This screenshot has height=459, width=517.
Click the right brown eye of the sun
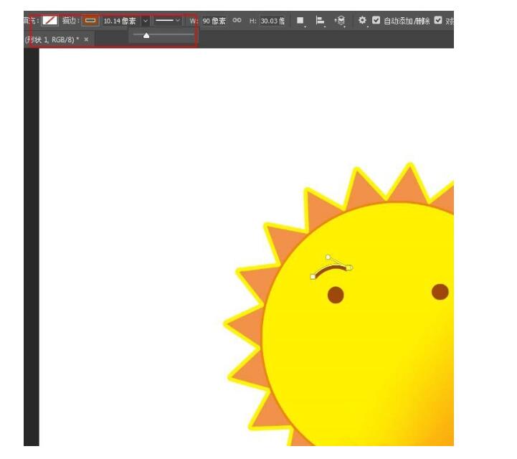pos(440,292)
